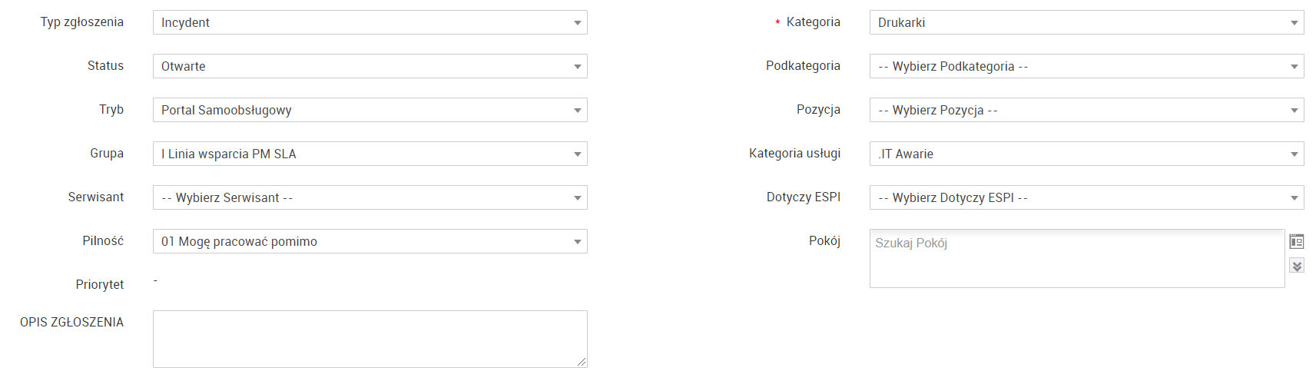Click the Dotyczy ESPI field label
The width and height of the screenshot is (1316, 381).
coord(803,197)
